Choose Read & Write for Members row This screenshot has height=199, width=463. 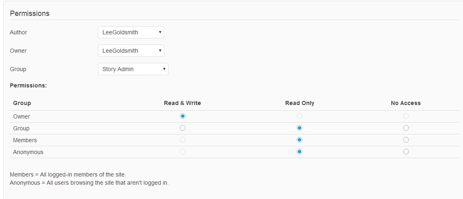pyautogui.click(x=183, y=140)
